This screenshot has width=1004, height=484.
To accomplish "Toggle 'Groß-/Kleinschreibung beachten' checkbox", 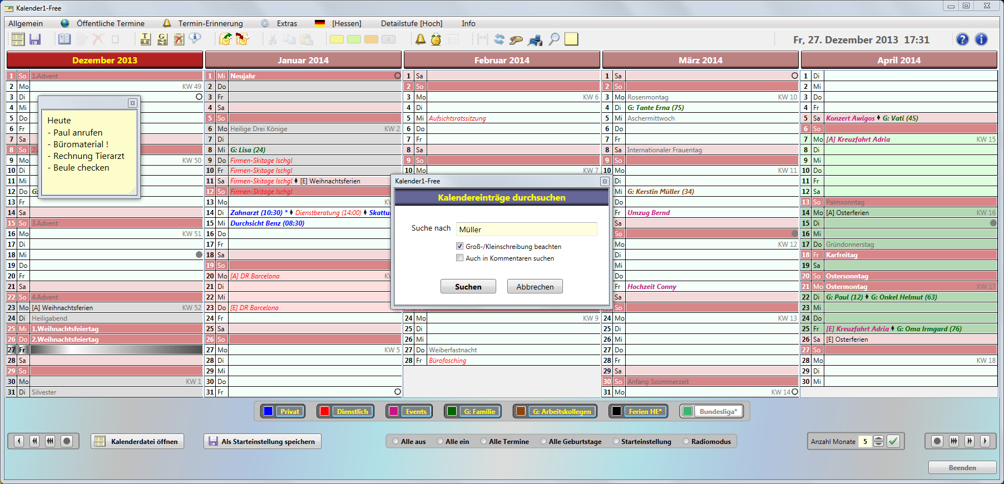I will click(x=459, y=246).
